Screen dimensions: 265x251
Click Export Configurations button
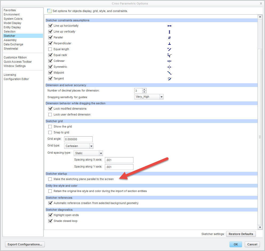pyautogui.click(x=25, y=244)
